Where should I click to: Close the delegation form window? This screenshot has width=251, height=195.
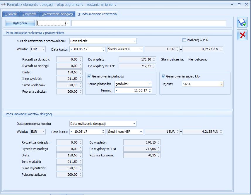247,4
